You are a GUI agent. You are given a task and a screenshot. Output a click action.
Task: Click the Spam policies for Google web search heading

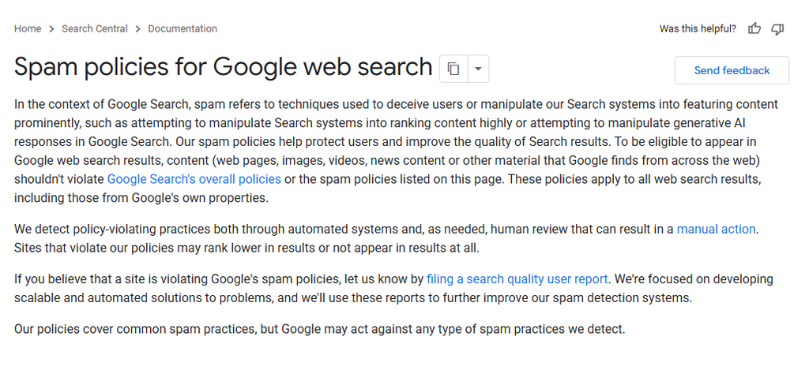[223, 67]
